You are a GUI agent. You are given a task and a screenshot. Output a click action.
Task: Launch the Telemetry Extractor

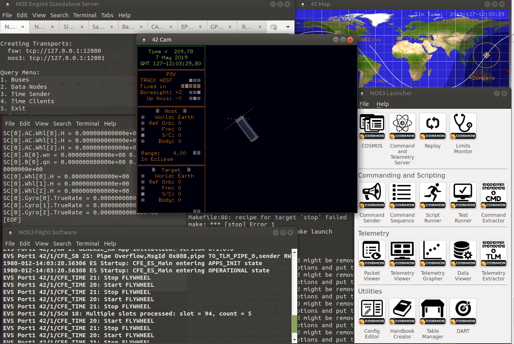point(494,254)
